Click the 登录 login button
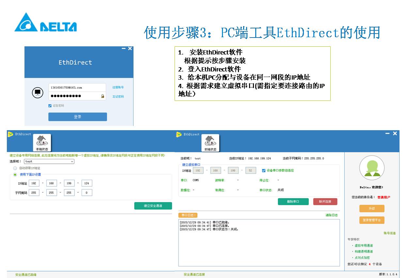 [x=77, y=117]
